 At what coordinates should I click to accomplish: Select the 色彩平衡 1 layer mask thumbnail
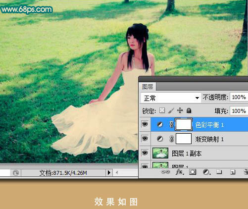point(184,124)
